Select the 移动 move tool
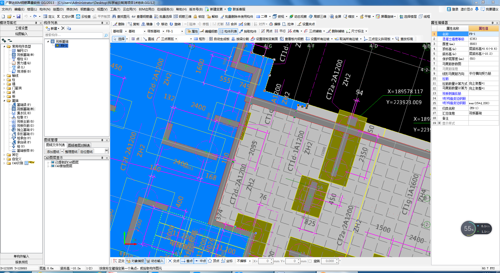 click(162, 24)
